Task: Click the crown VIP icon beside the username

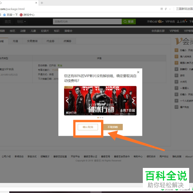Action: pyautogui.click(x=160, y=21)
